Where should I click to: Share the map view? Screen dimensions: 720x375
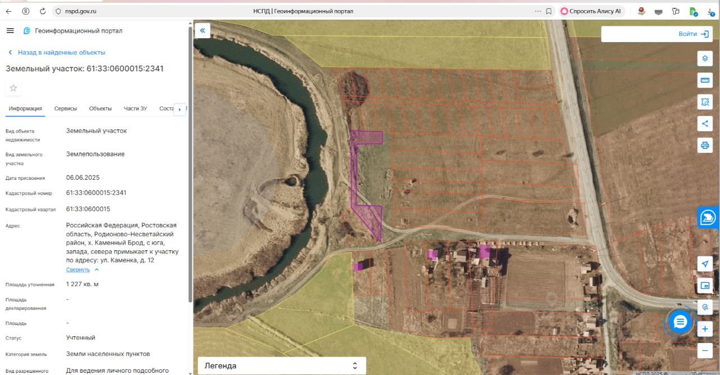pyautogui.click(x=705, y=124)
